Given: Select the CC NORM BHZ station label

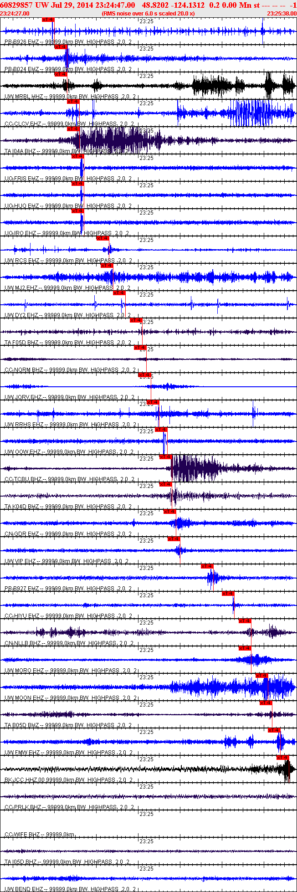Looking at the screenshot, I should click(x=71, y=370).
